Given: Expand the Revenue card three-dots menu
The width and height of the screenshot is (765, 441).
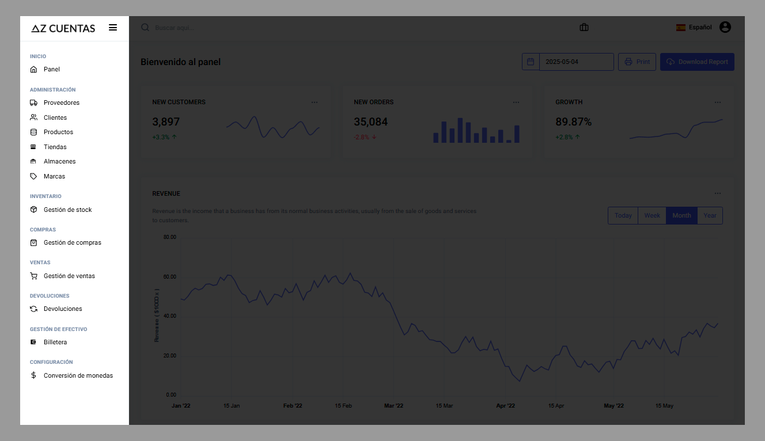Looking at the screenshot, I should [x=717, y=193].
